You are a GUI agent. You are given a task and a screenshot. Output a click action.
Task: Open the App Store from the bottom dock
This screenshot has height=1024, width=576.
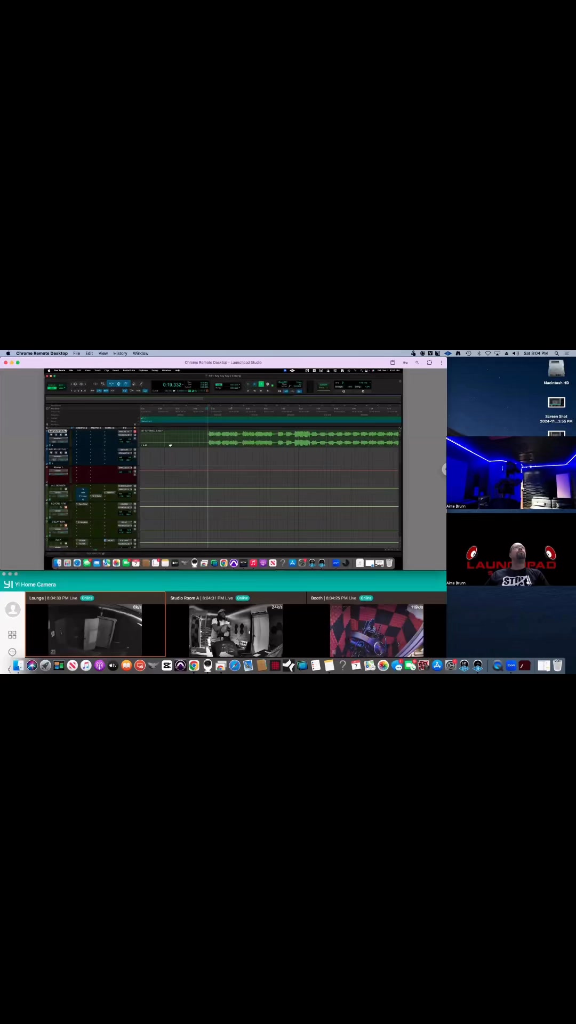coord(437,666)
